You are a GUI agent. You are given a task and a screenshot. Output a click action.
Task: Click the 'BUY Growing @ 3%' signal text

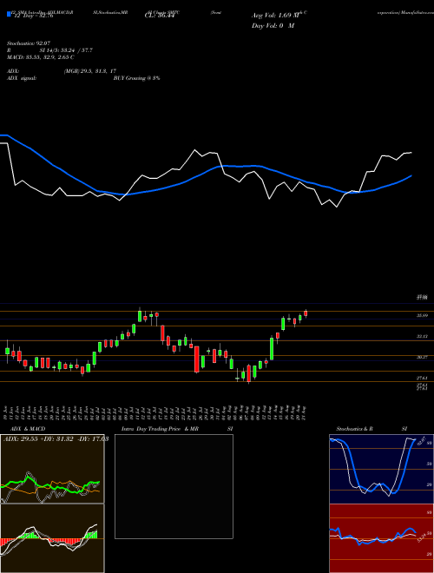[x=136, y=78]
